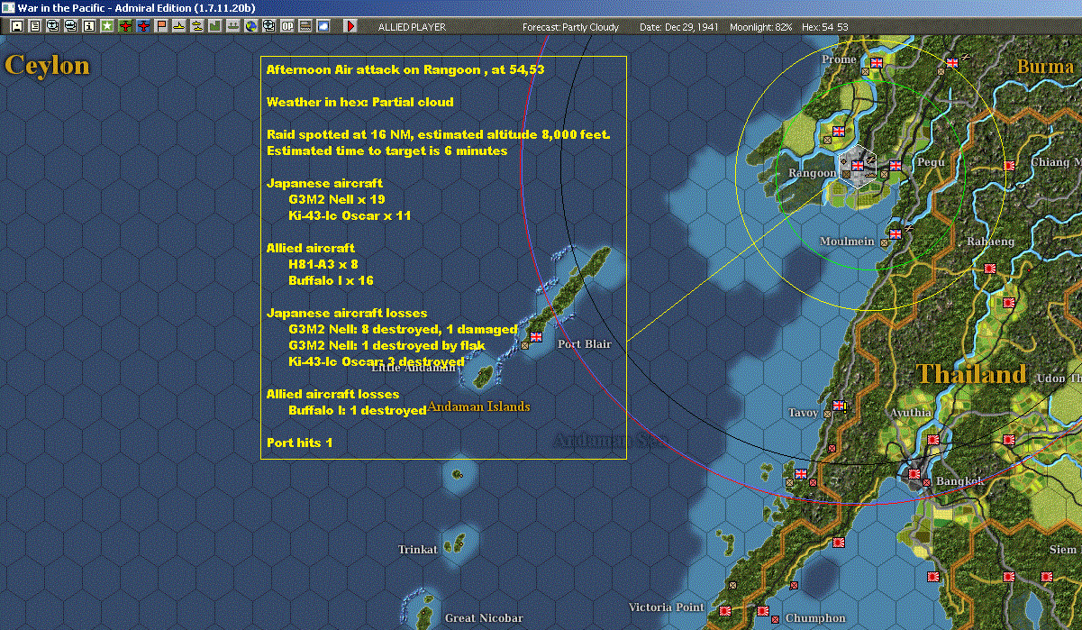This screenshot has width=1082, height=630.
Task: Click the British flag at Moulmein
Action: (x=896, y=234)
